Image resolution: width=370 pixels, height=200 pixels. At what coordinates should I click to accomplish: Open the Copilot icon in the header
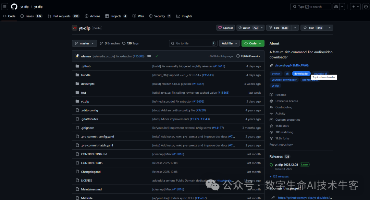[x=336, y=6]
